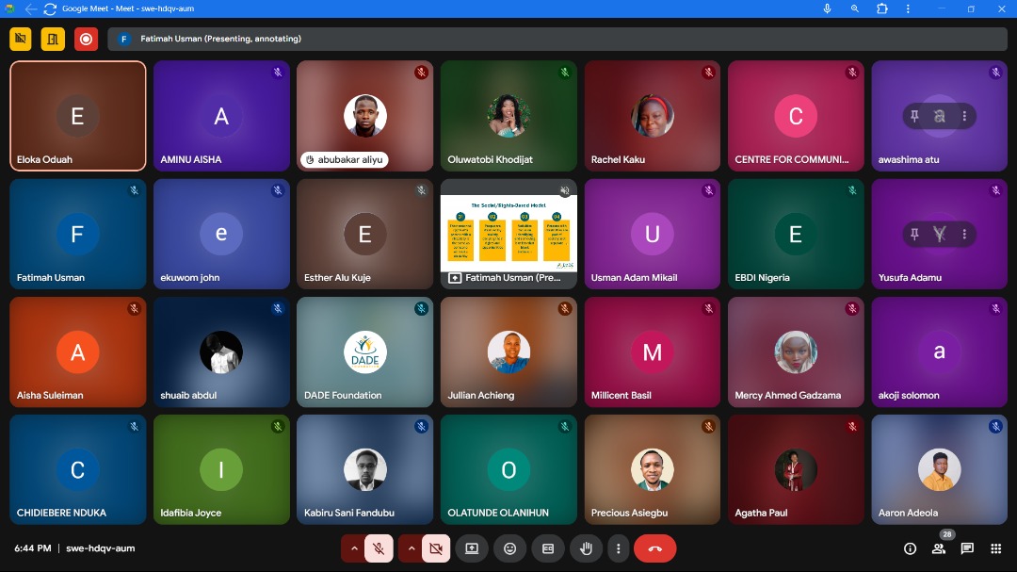The image size is (1017, 572).
Task: Open the meeting details info icon
Action: 910,548
